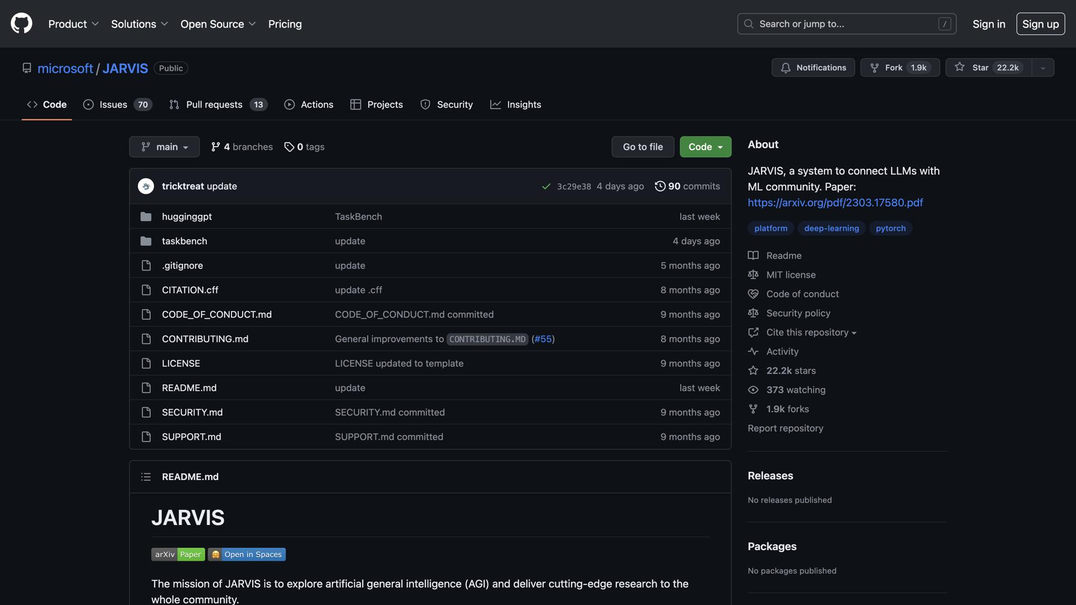
Task: Click tricktreat's avatar thumbnail
Action: pyautogui.click(x=146, y=186)
